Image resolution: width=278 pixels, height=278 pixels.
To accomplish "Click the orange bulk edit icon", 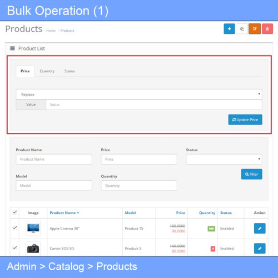I will pyautogui.click(x=255, y=29).
